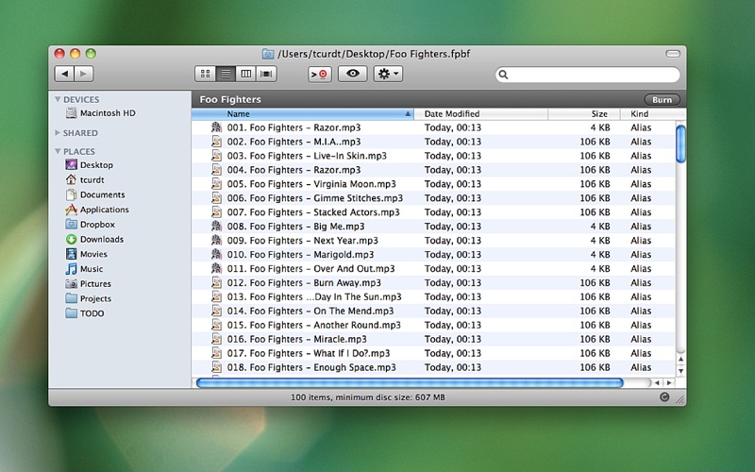Click the magnifying glass search icon
The image size is (755, 472).
(504, 75)
